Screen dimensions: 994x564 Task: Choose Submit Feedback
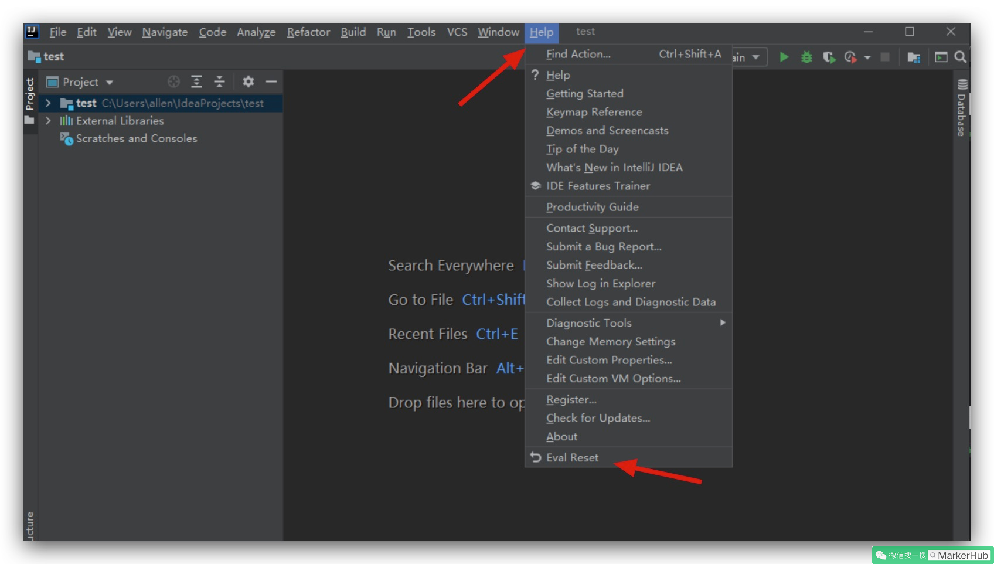628,265
